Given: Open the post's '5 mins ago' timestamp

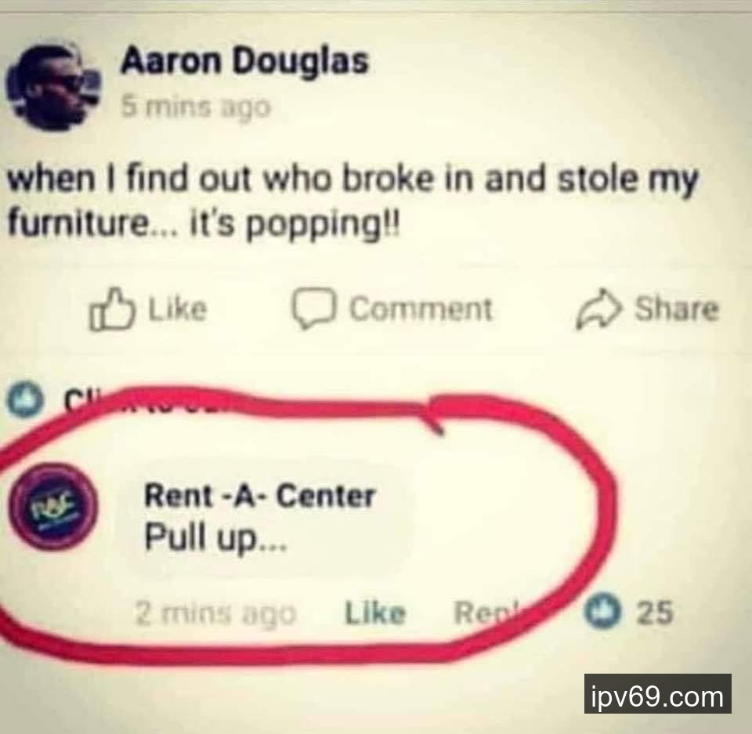Looking at the screenshot, I should click(x=196, y=107).
